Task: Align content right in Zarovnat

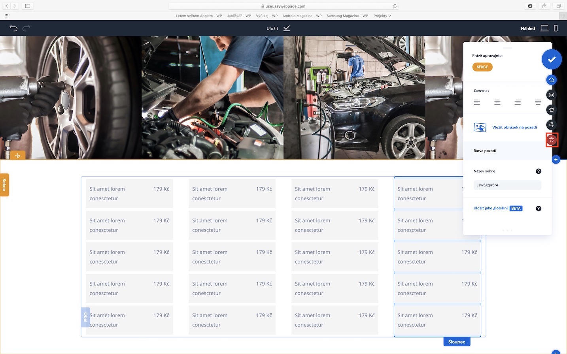Action: [x=518, y=102]
